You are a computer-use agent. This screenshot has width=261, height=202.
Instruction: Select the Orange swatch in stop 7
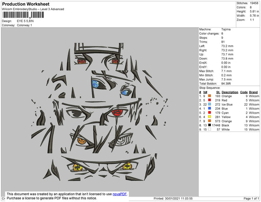[x=209, y=121]
